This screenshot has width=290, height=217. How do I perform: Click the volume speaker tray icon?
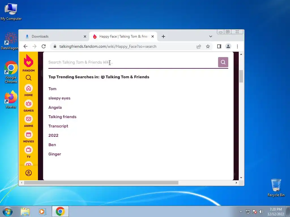coord(261,212)
